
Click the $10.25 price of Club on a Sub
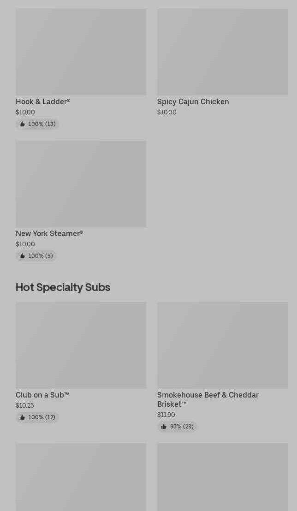coord(25,405)
